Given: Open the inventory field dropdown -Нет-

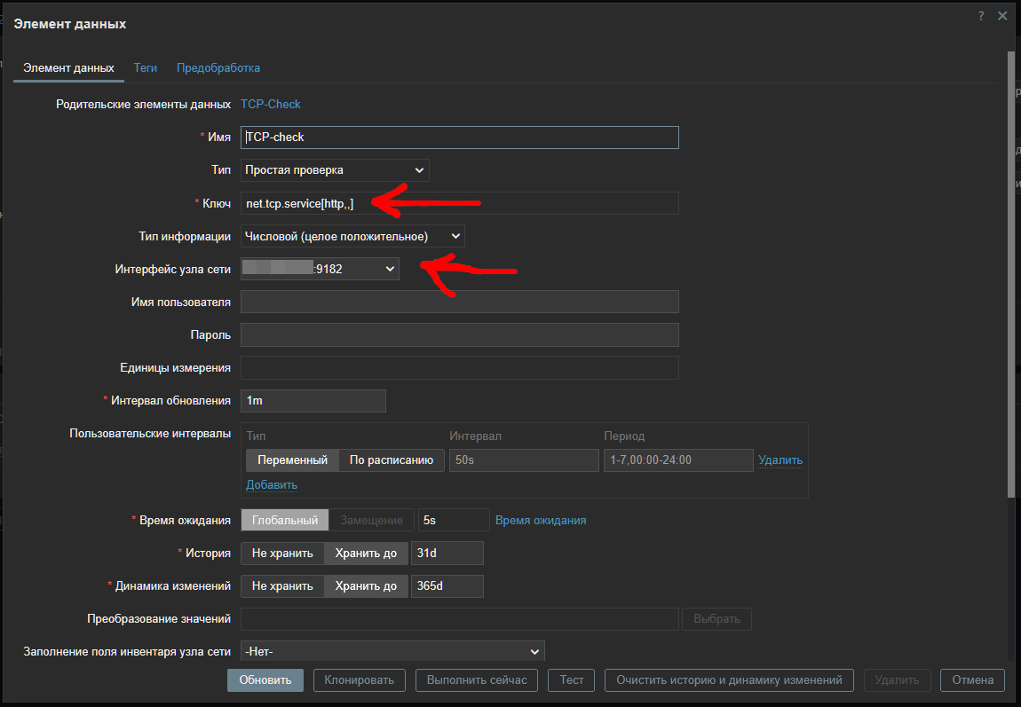Looking at the screenshot, I should pos(392,652).
